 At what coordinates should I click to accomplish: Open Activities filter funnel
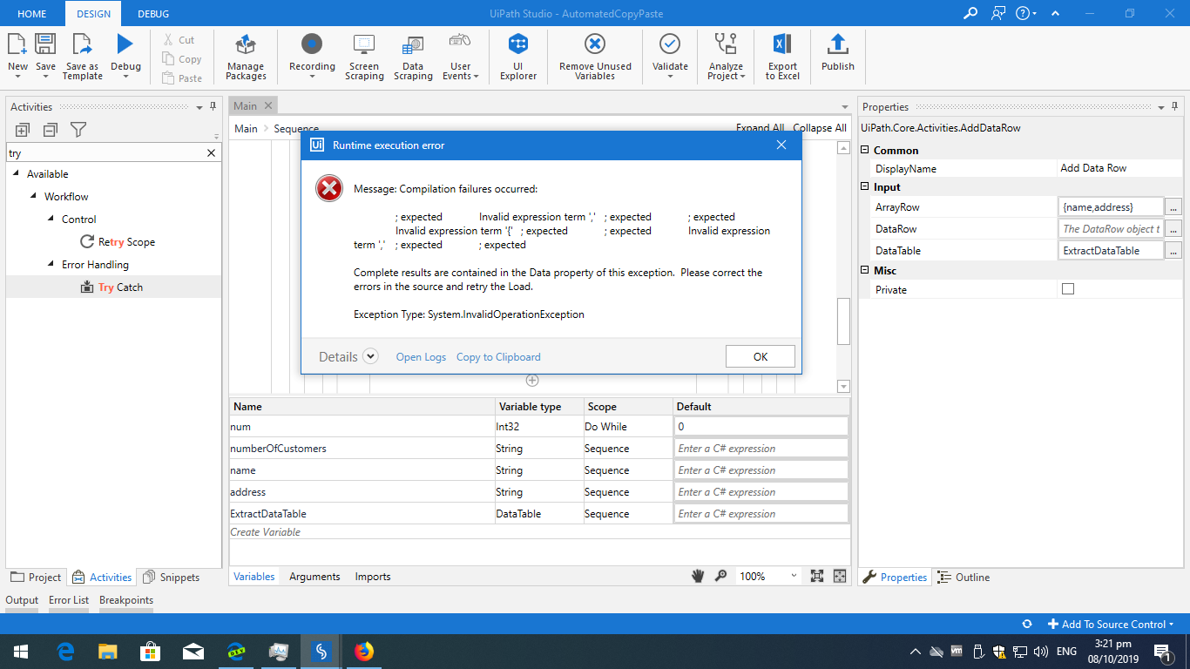pyautogui.click(x=78, y=130)
